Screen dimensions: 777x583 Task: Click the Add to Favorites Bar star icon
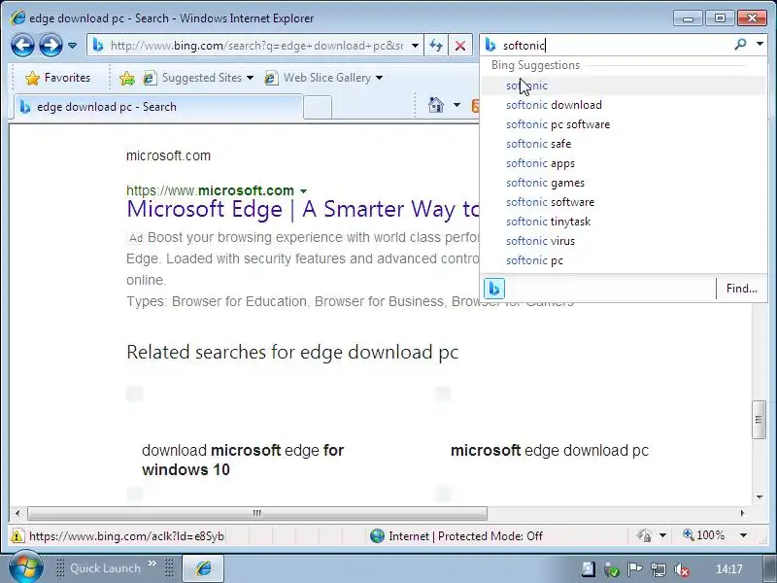pyautogui.click(x=127, y=78)
